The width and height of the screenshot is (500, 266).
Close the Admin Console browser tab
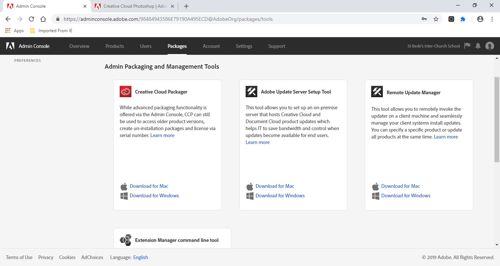point(85,6)
